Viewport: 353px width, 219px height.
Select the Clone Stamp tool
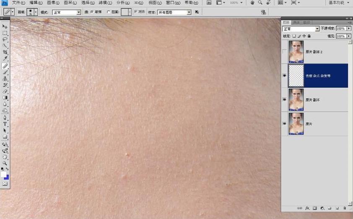[x=5, y=78]
